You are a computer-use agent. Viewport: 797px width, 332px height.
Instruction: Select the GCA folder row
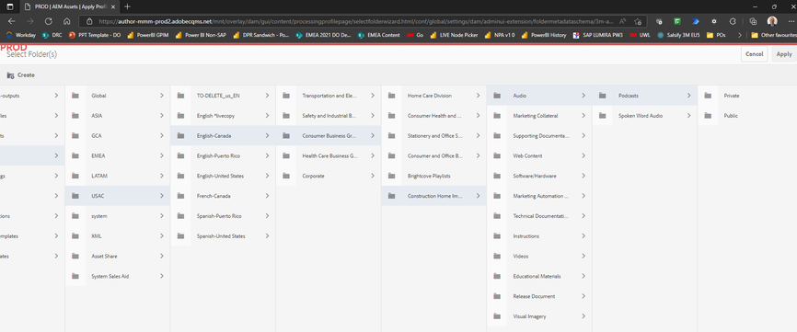click(118, 135)
